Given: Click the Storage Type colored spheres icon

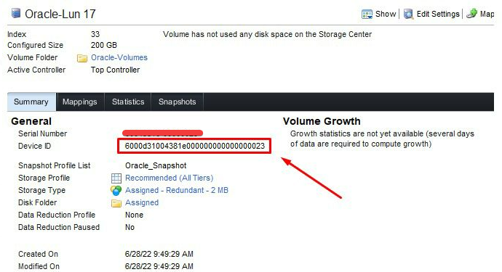Looking at the screenshot, I should (116, 190).
